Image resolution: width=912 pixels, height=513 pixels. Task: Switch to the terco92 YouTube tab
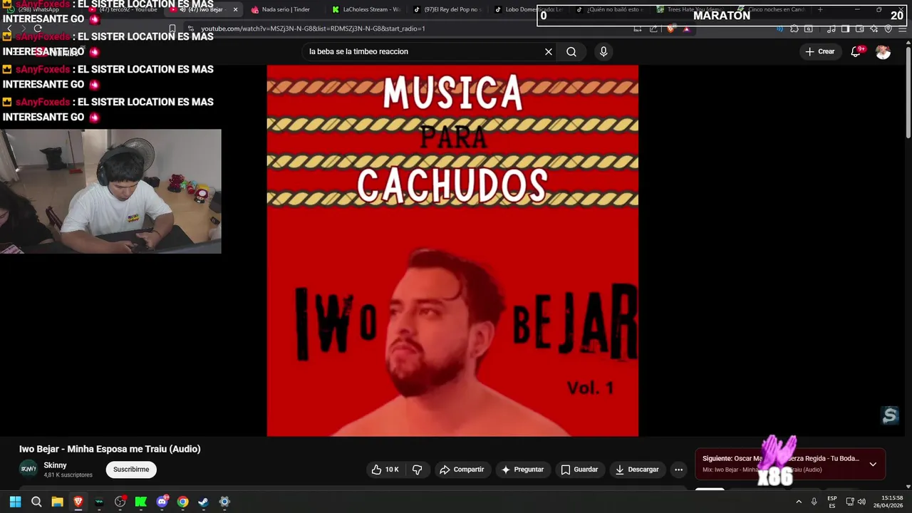click(123, 9)
